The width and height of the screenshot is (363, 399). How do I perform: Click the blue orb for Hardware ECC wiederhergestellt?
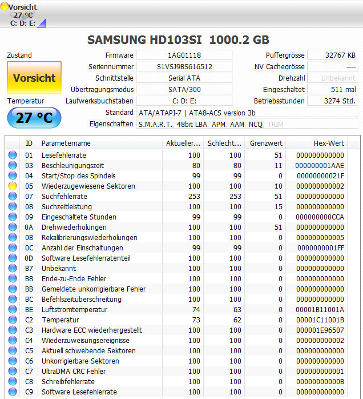click(x=13, y=330)
